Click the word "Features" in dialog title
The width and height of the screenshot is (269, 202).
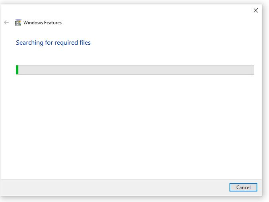coord(53,23)
